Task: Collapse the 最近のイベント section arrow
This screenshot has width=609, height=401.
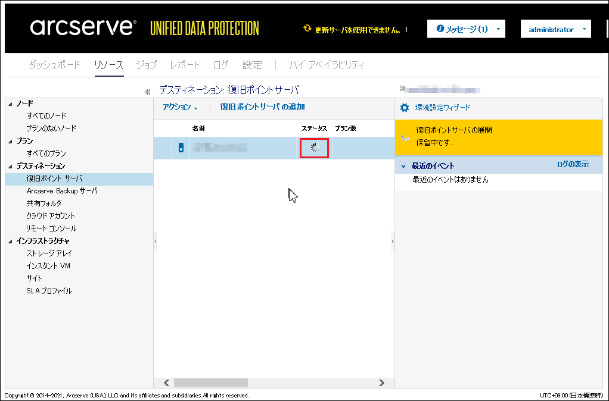Action: point(403,167)
